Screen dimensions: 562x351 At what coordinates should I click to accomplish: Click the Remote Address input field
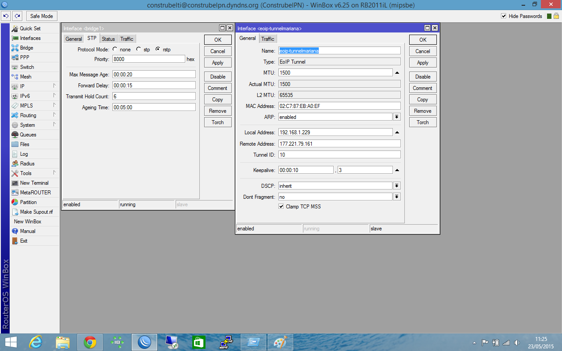pos(339,144)
